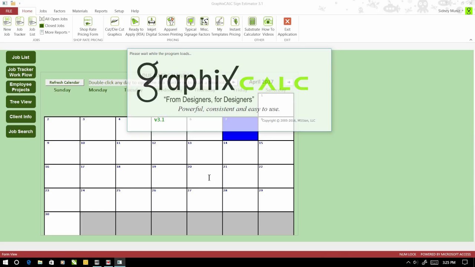Select calendar day 20
This screenshot has height=267, width=475.
click(x=204, y=176)
